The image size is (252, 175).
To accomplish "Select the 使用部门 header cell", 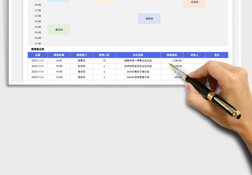I will point(82,55).
